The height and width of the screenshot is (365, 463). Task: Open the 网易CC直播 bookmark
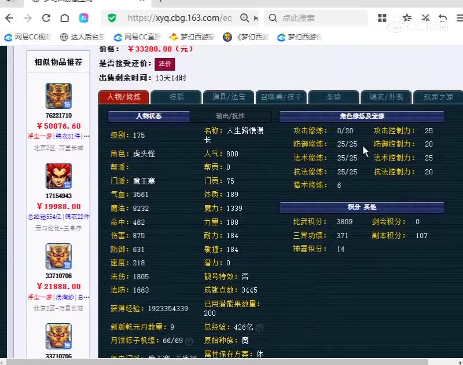[137, 37]
